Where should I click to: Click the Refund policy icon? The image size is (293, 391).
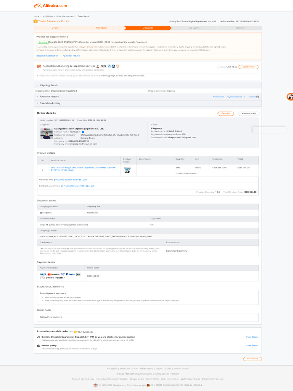39,346
